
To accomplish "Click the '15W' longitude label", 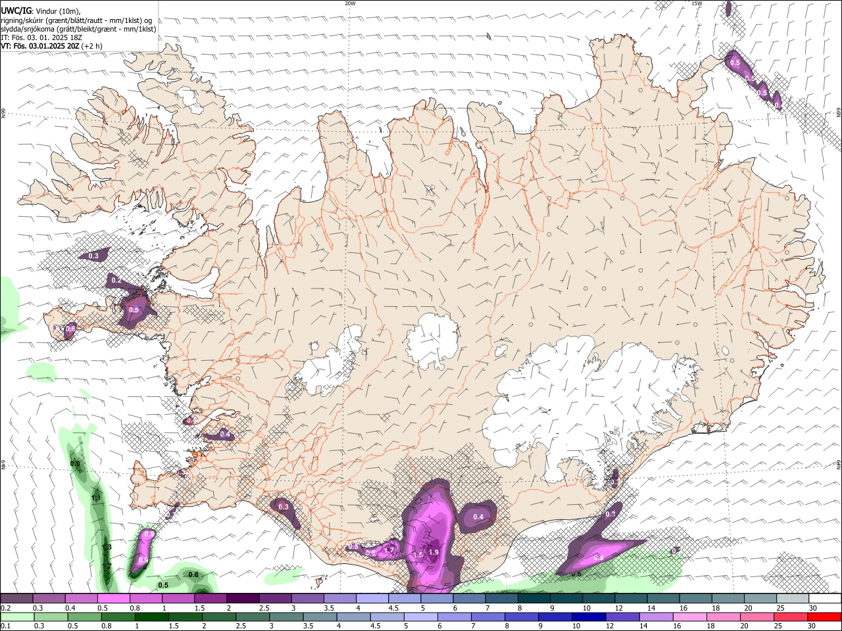I will pos(697,3).
